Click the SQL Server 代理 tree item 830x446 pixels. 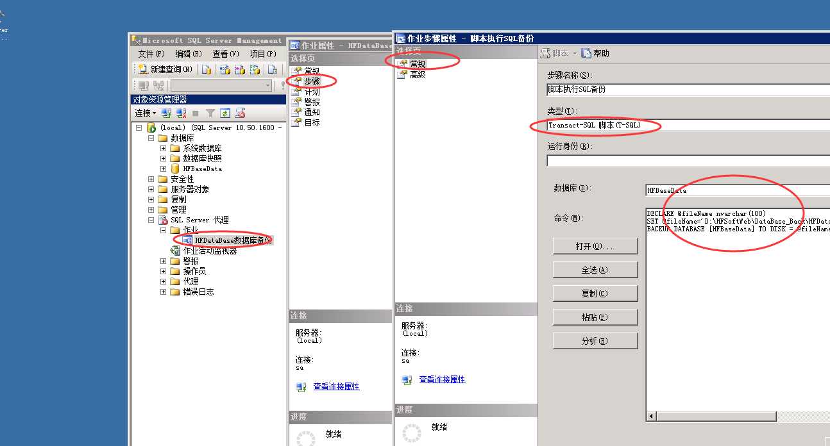[x=199, y=220]
